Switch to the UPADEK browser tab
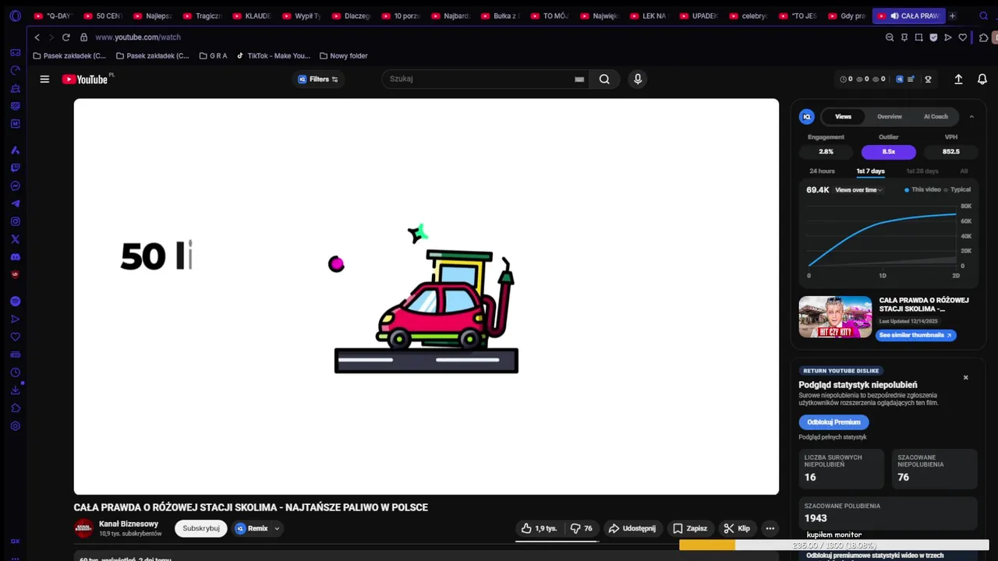Viewport: 998px width, 561px height. click(699, 16)
